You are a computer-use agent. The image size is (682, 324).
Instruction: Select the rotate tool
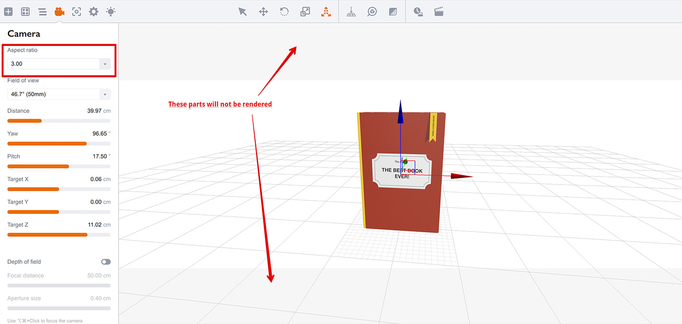click(x=284, y=11)
